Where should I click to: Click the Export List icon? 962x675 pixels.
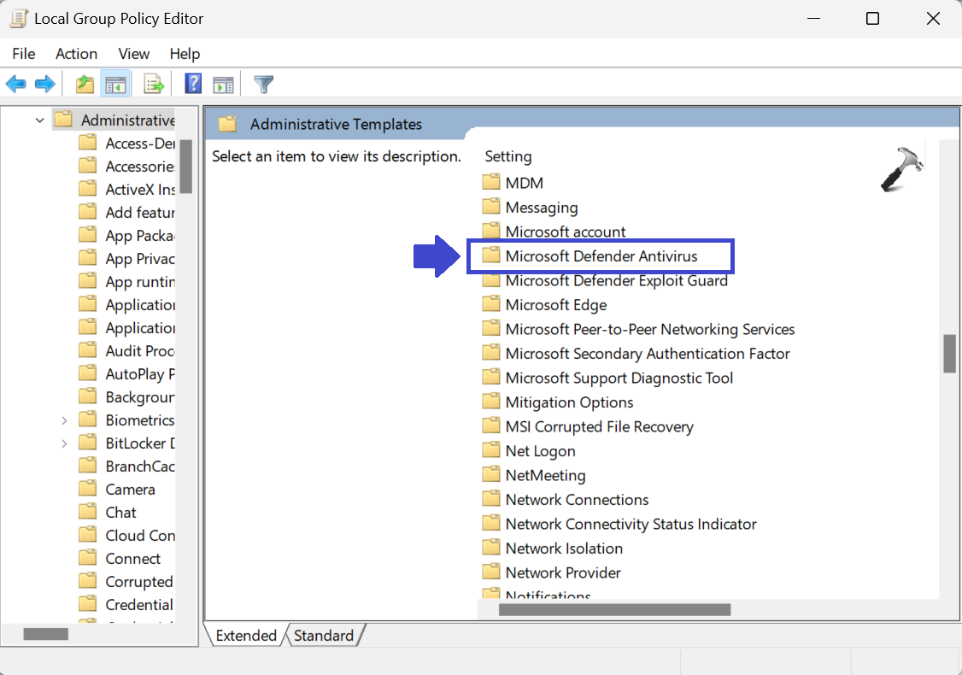tap(153, 83)
